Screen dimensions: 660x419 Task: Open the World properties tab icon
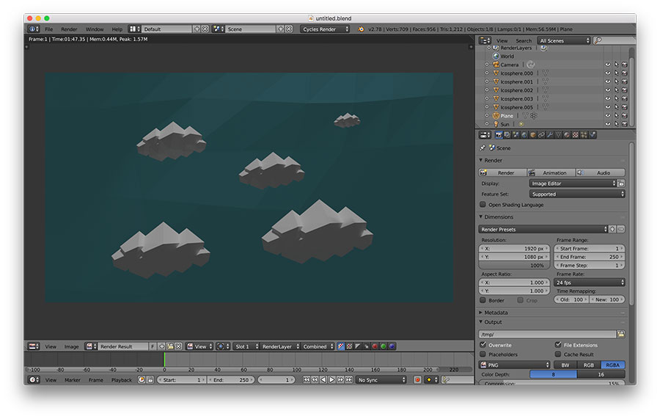[x=524, y=135]
